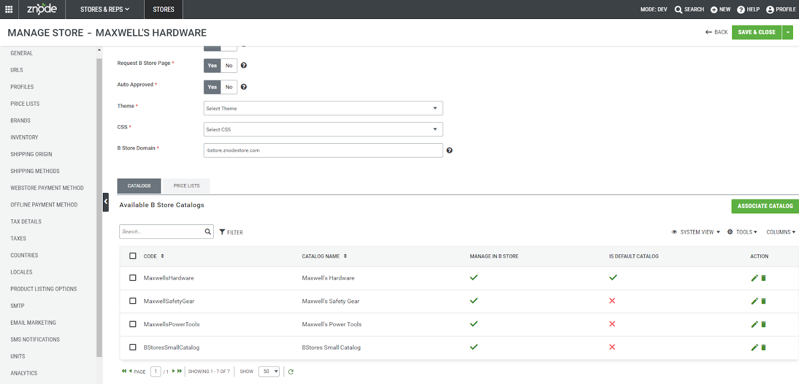
Task: Click the B Store Domain text field
Action: coord(323,150)
